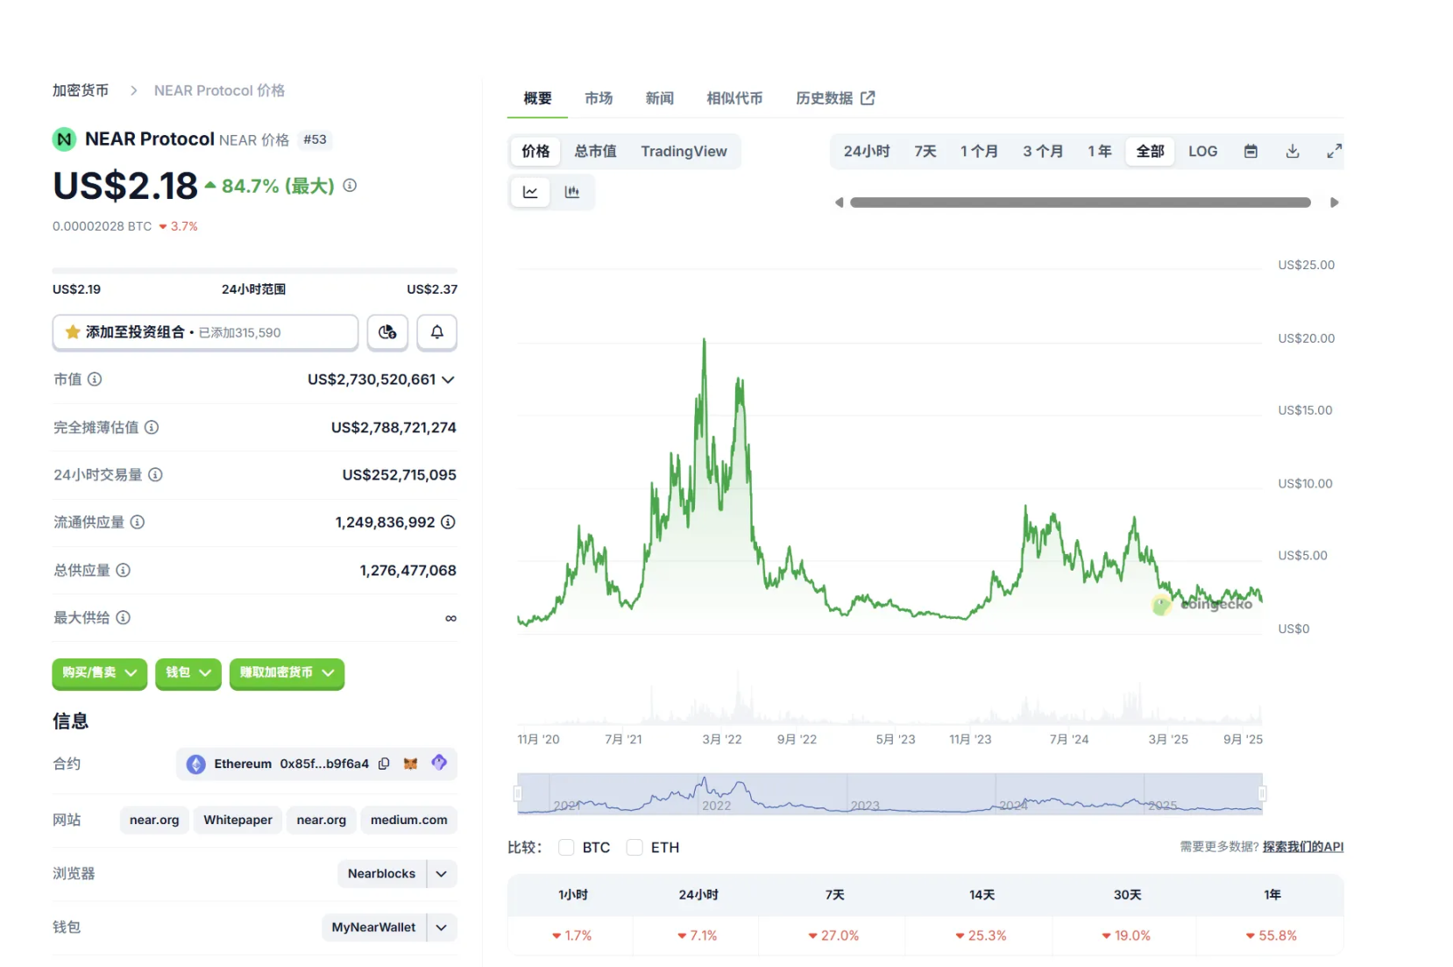Add NEAR to portfolio button
The height and width of the screenshot is (967, 1453).
click(x=205, y=332)
